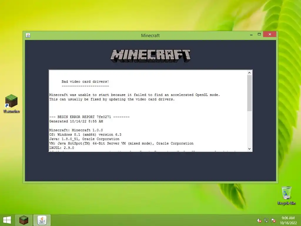This screenshot has height=226, width=301.
Task: Open the network tray icon
Action: tap(266, 220)
